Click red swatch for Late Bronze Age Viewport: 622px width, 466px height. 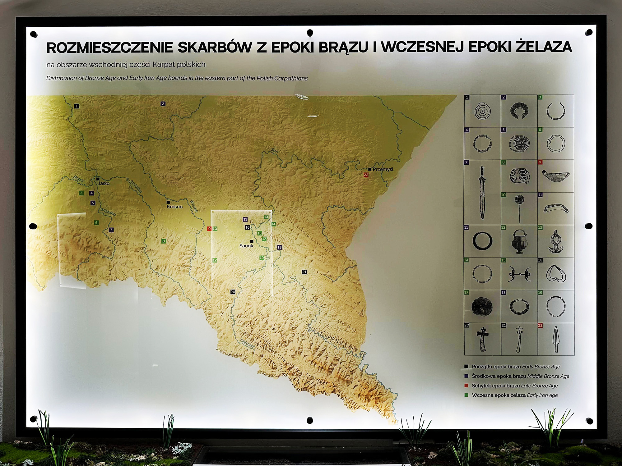coord(466,386)
